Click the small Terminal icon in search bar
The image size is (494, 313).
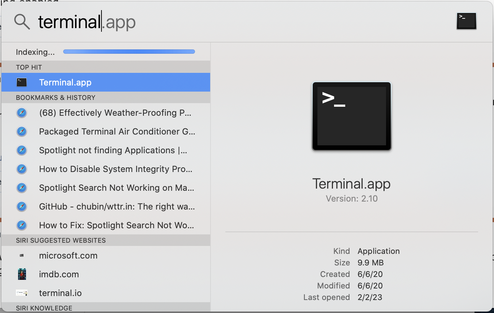[x=467, y=21]
